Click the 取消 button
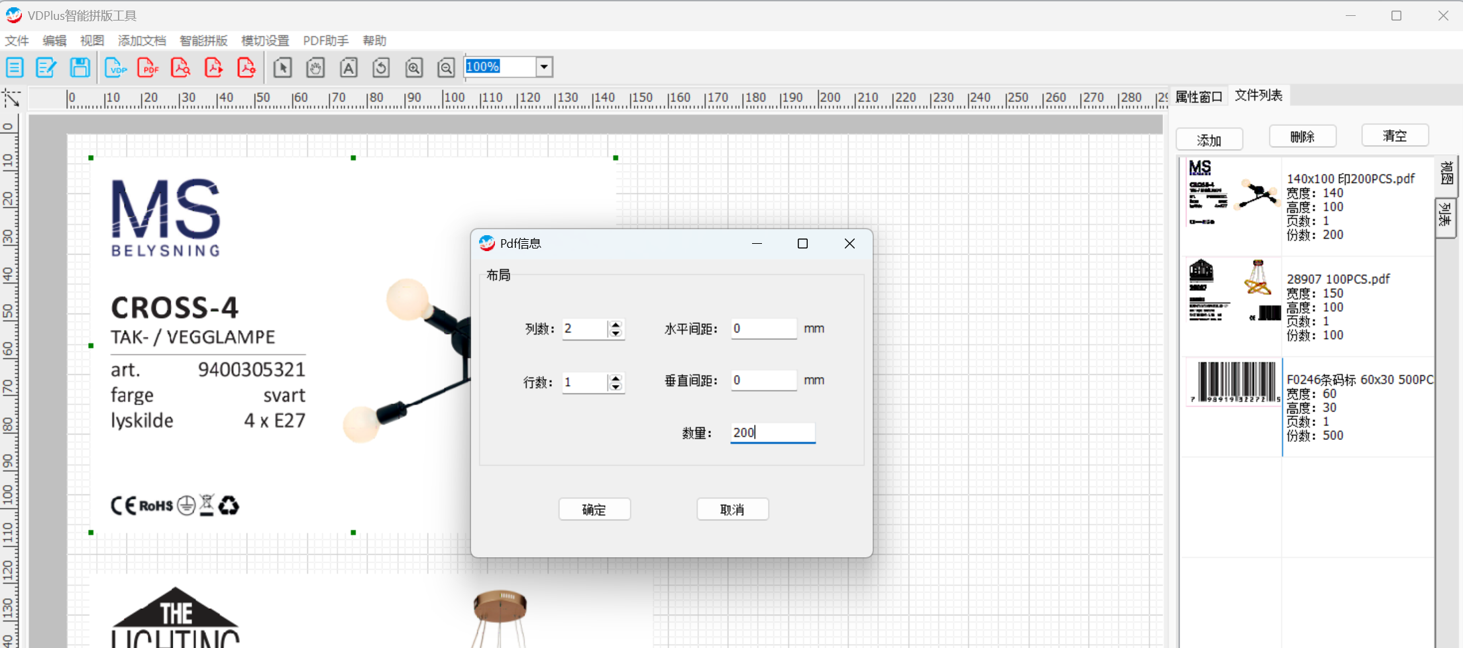Viewport: 1463px width, 648px height. click(732, 510)
